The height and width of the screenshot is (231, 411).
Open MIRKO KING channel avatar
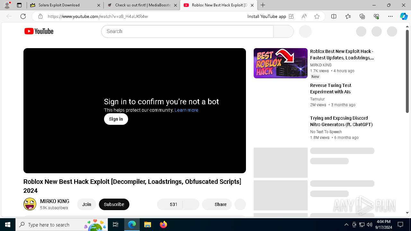(x=30, y=204)
